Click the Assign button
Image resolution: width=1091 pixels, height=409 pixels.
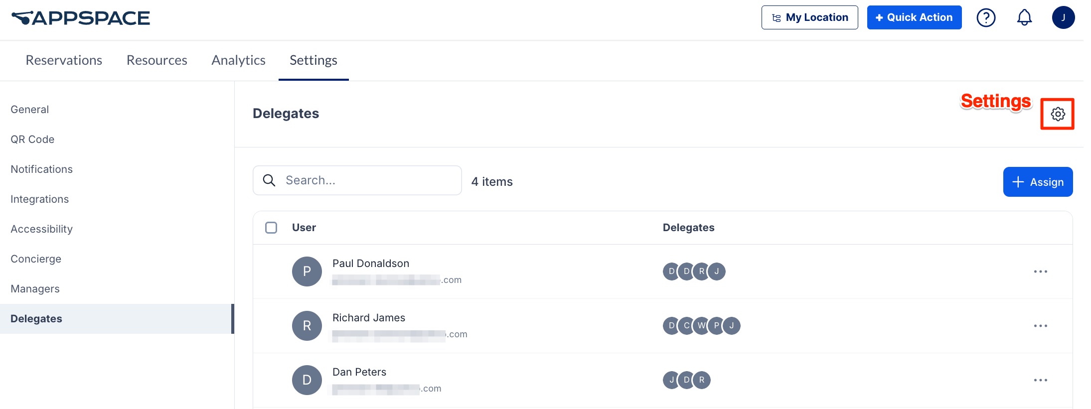click(1038, 182)
